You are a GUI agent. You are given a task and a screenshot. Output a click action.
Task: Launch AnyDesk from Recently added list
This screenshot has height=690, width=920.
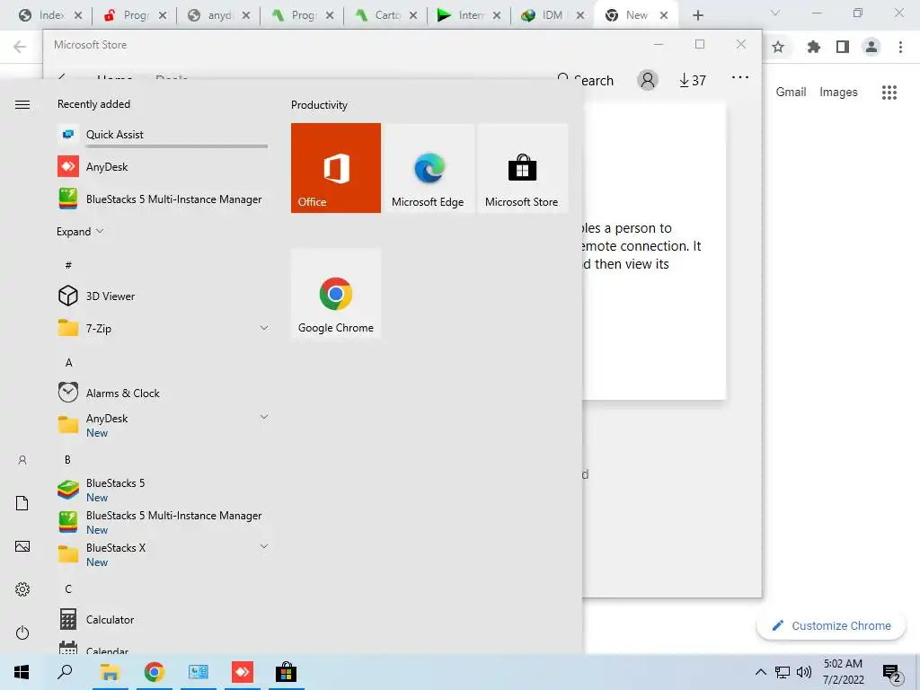coord(163,166)
